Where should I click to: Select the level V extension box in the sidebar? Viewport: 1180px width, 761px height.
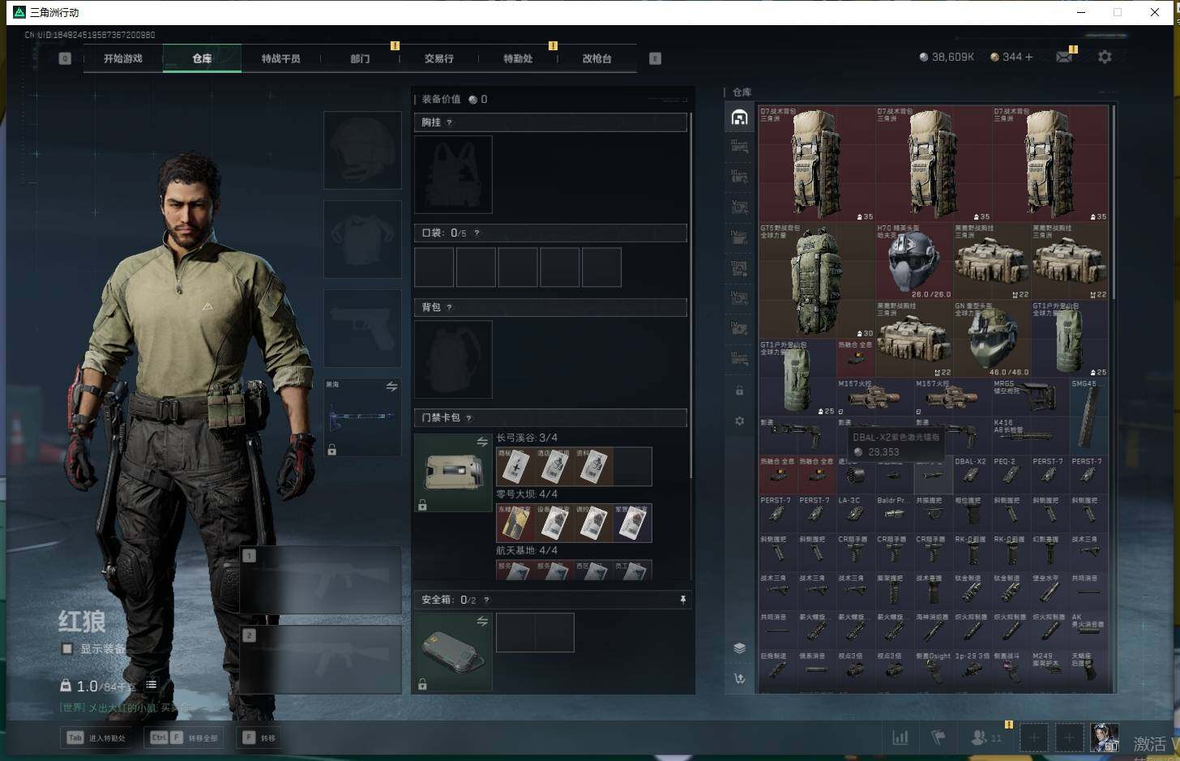pyautogui.click(x=739, y=207)
